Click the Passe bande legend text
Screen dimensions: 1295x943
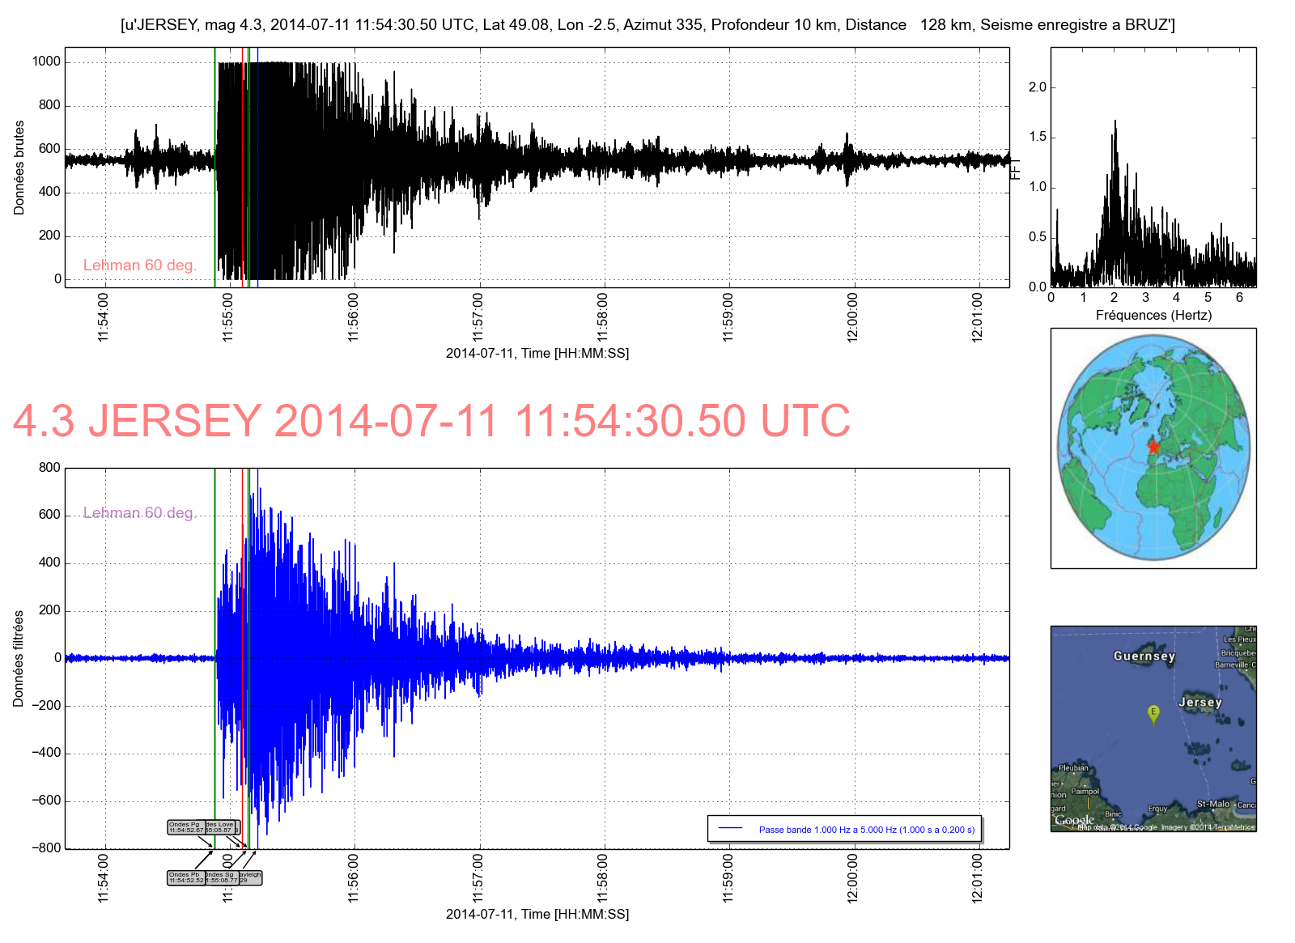pos(866,830)
